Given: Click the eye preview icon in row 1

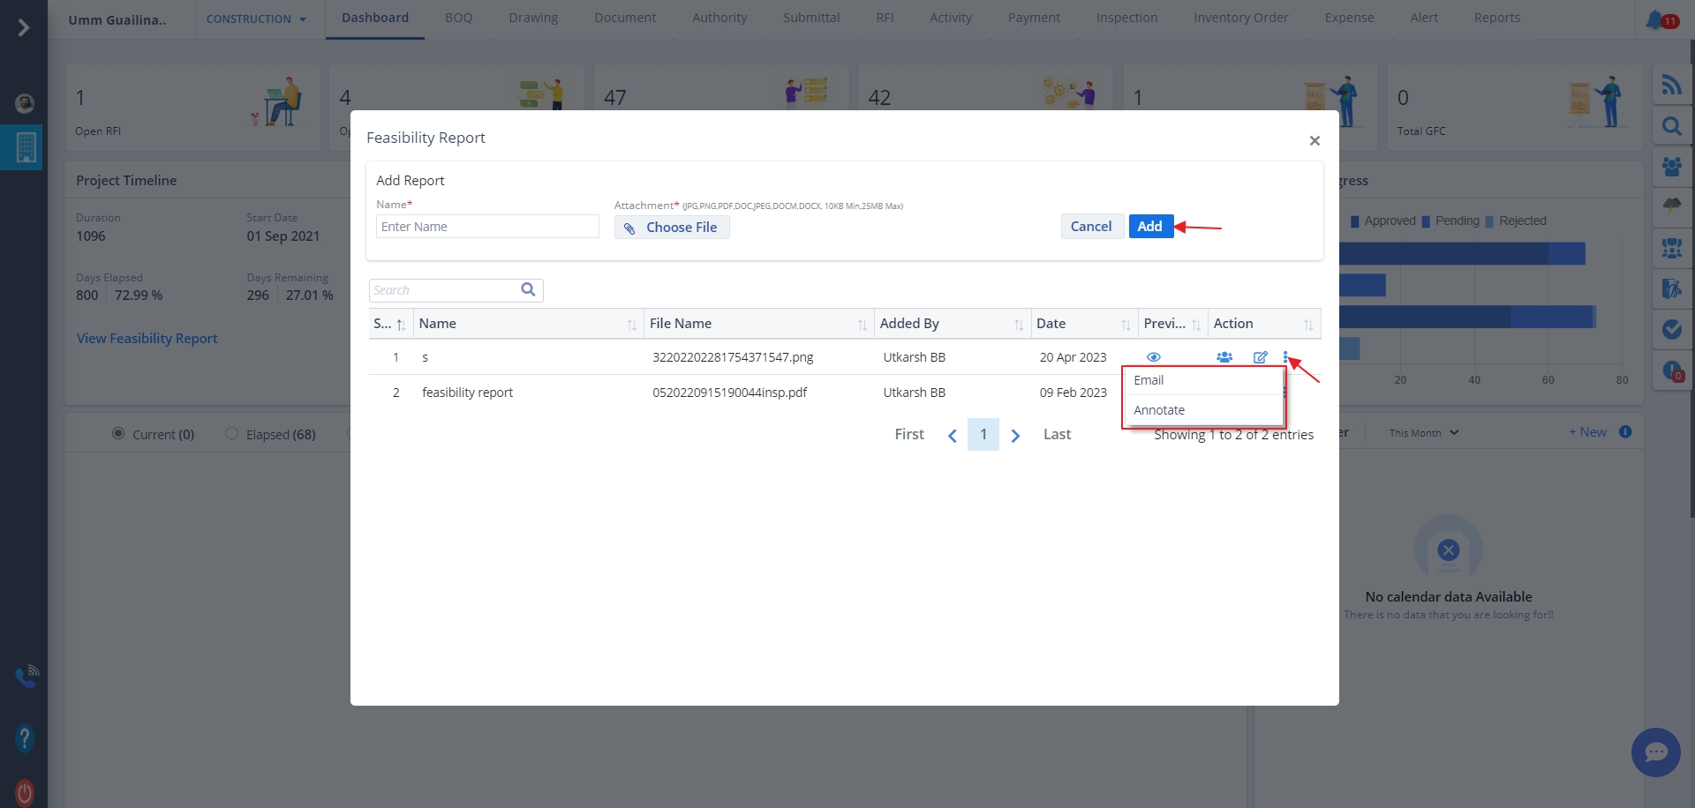Looking at the screenshot, I should tap(1153, 357).
